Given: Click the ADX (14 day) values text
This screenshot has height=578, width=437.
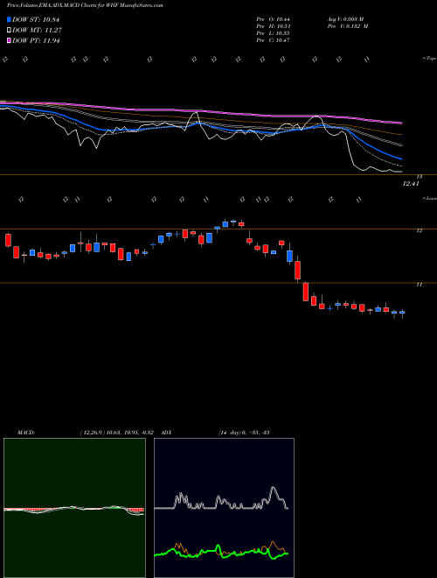Looking at the screenshot, I should coord(244,433).
